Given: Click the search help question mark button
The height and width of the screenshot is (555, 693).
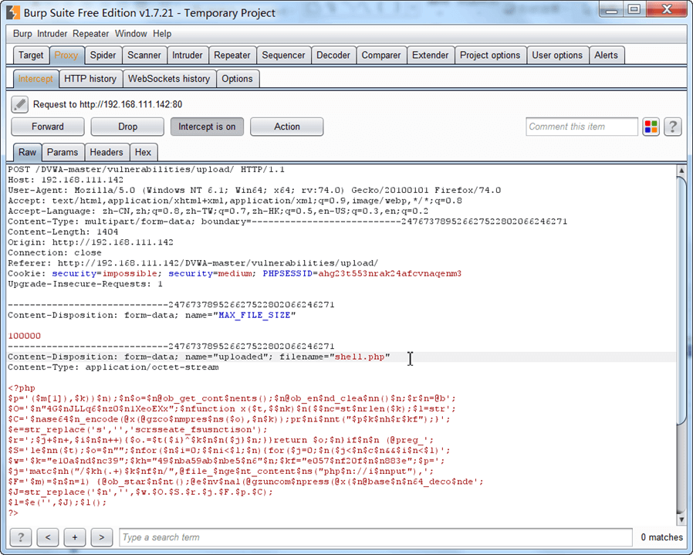Looking at the screenshot, I should tap(21, 537).
